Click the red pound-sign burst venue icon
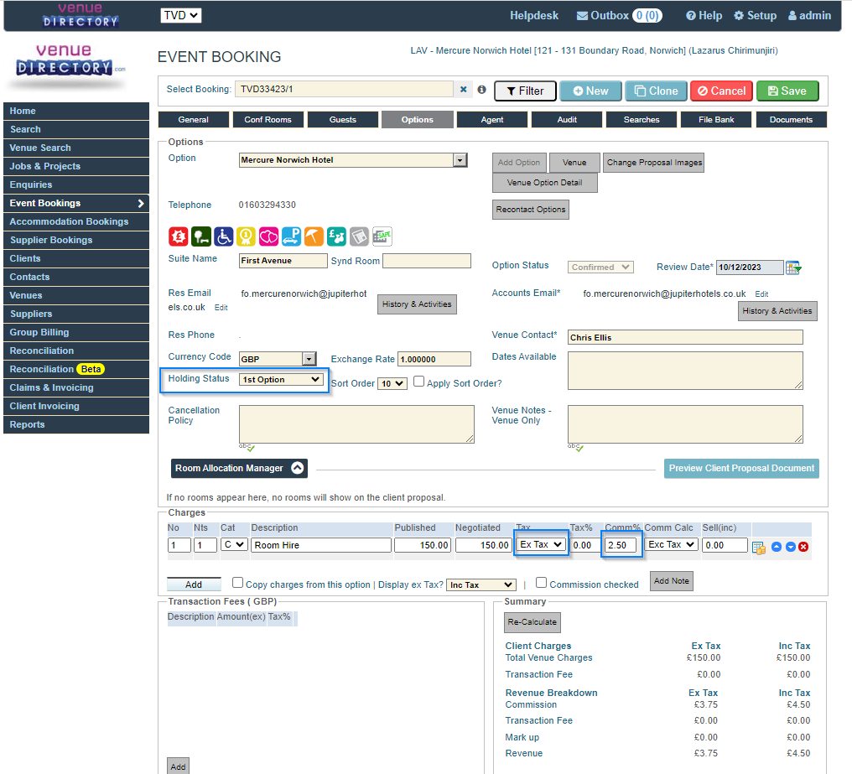This screenshot has width=852, height=774. pos(179,236)
